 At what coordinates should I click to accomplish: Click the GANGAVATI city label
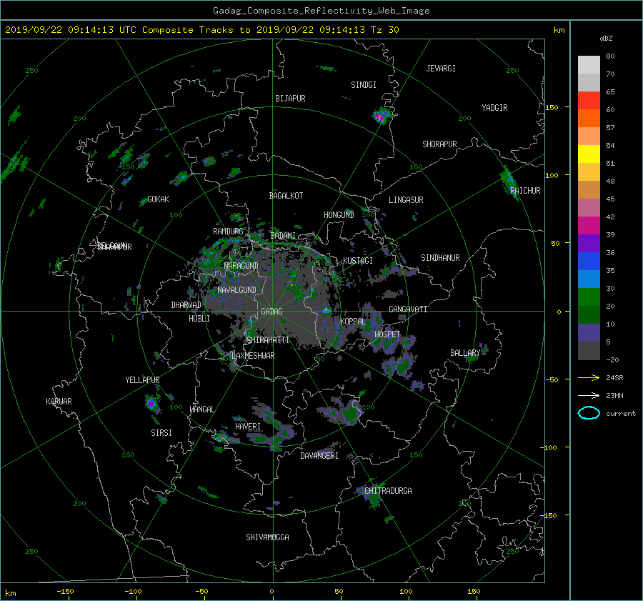click(x=408, y=309)
